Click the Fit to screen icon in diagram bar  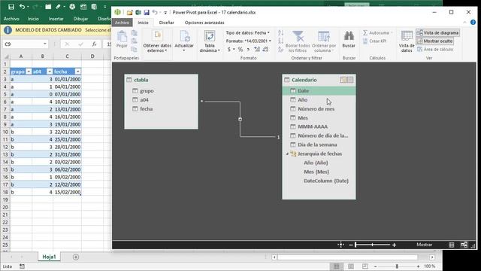click(x=340, y=245)
